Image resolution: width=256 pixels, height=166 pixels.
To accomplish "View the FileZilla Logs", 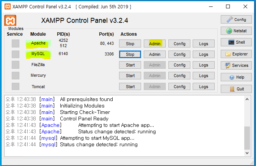I will (x=204, y=65).
